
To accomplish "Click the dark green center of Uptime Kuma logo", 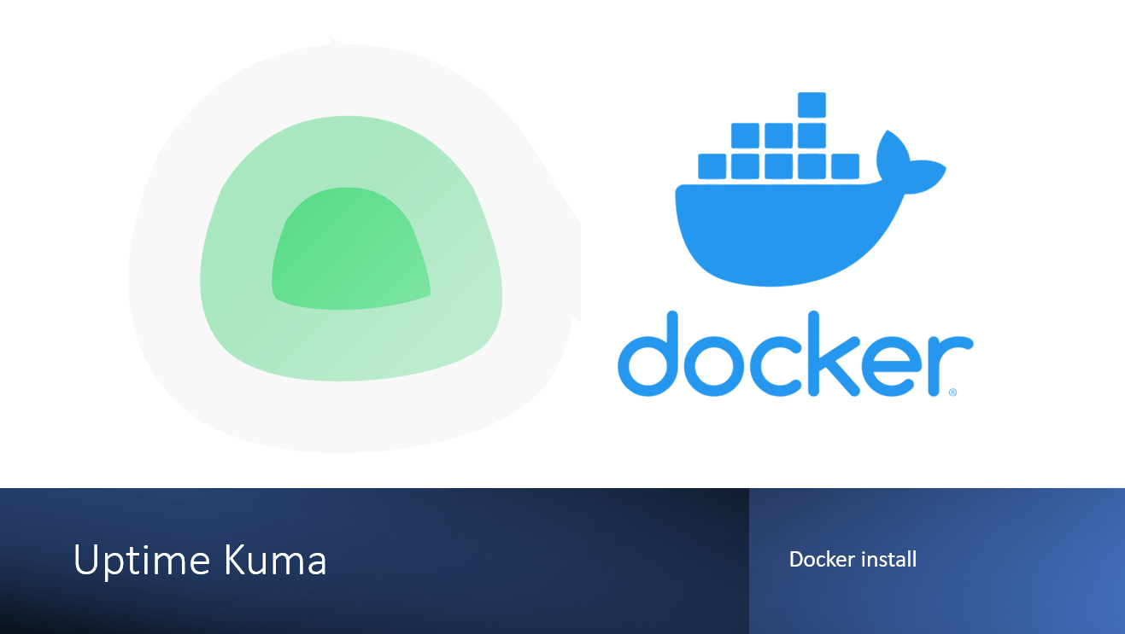I will click(x=350, y=247).
